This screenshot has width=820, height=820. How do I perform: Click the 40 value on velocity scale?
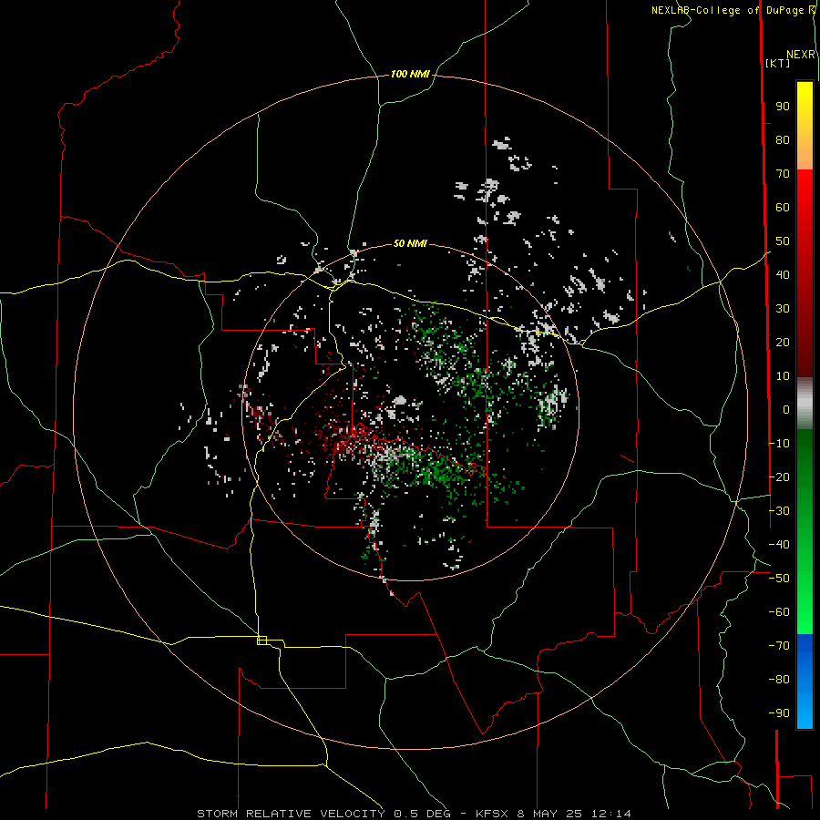pos(783,274)
